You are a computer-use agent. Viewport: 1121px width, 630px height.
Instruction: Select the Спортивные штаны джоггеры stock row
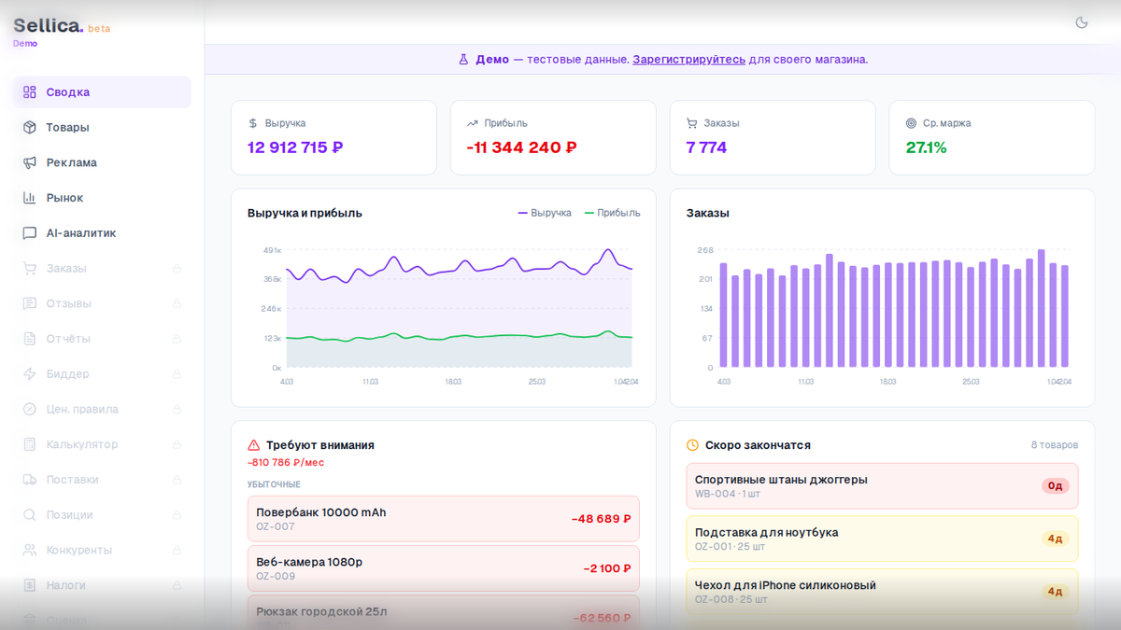(x=882, y=486)
